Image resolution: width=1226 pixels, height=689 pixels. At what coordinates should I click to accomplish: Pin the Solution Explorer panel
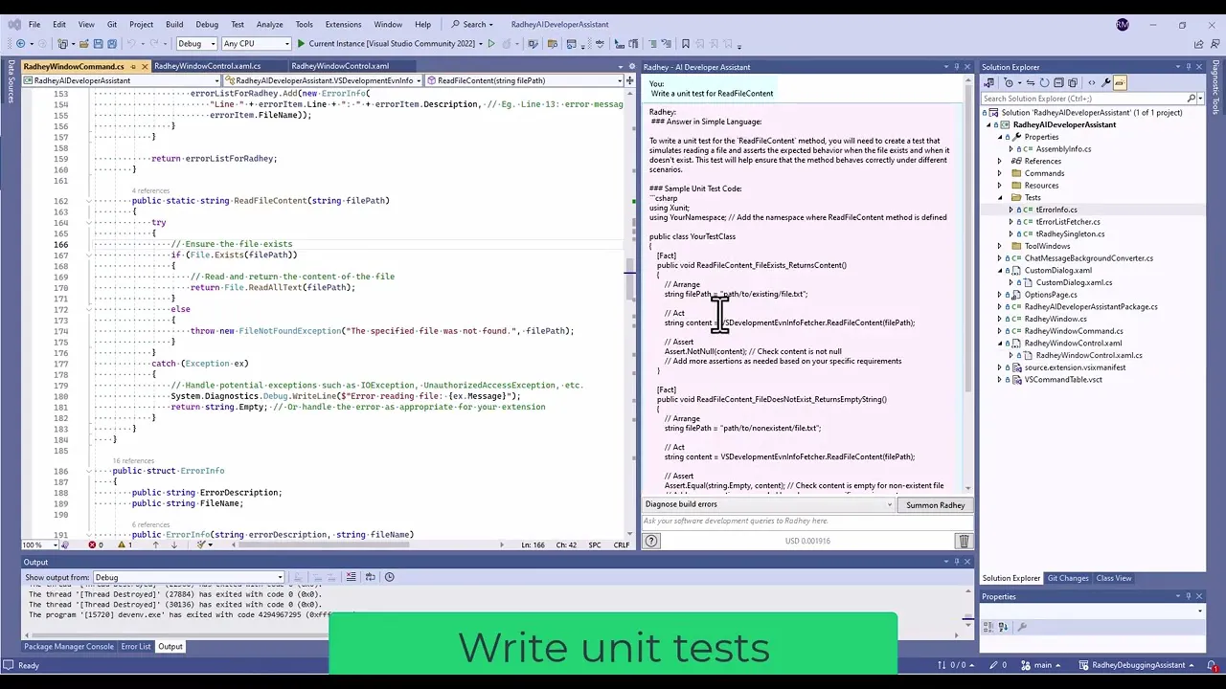coord(1188,67)
